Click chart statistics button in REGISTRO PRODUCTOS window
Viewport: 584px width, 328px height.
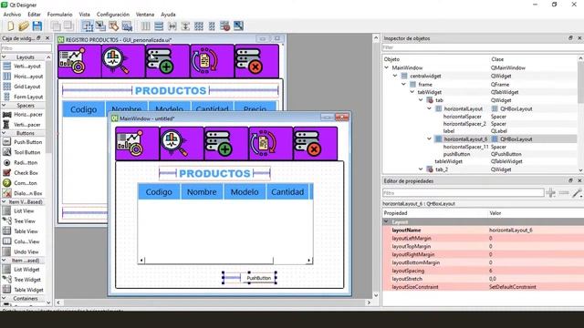coord(79,61)
